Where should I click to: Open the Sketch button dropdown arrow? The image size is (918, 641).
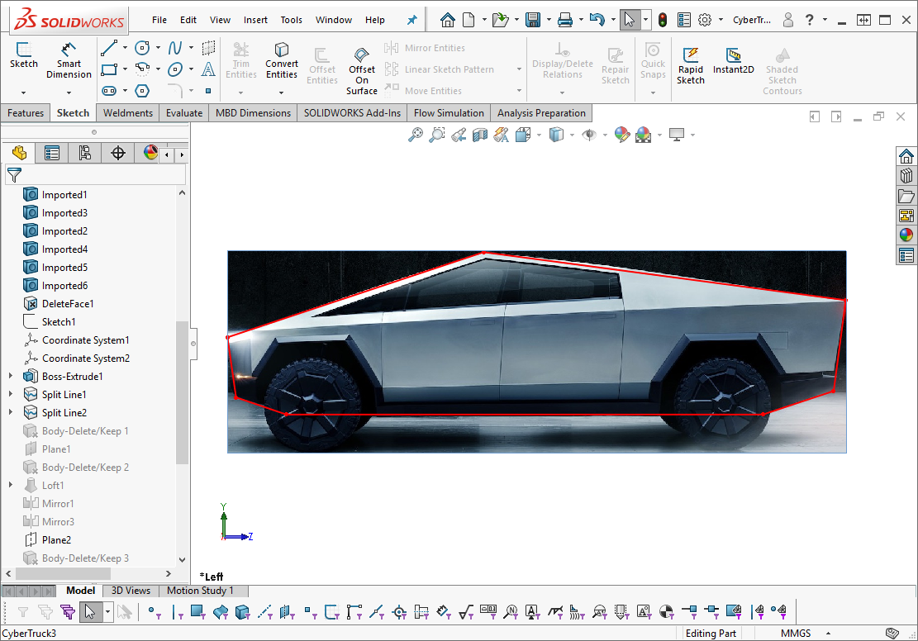click(x=23, y=92)
